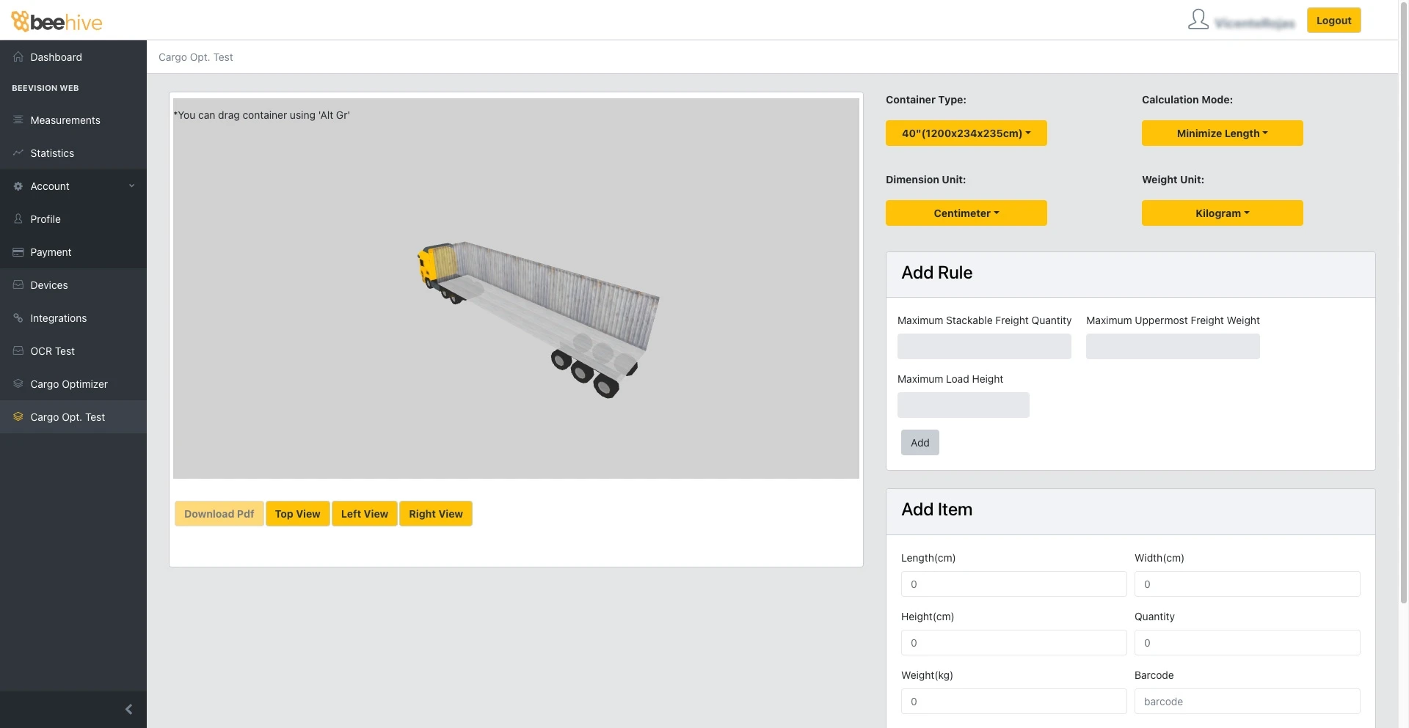Click the Measurements list icon
This screenshot has width=1409, height=728.
tap(18, 120)
